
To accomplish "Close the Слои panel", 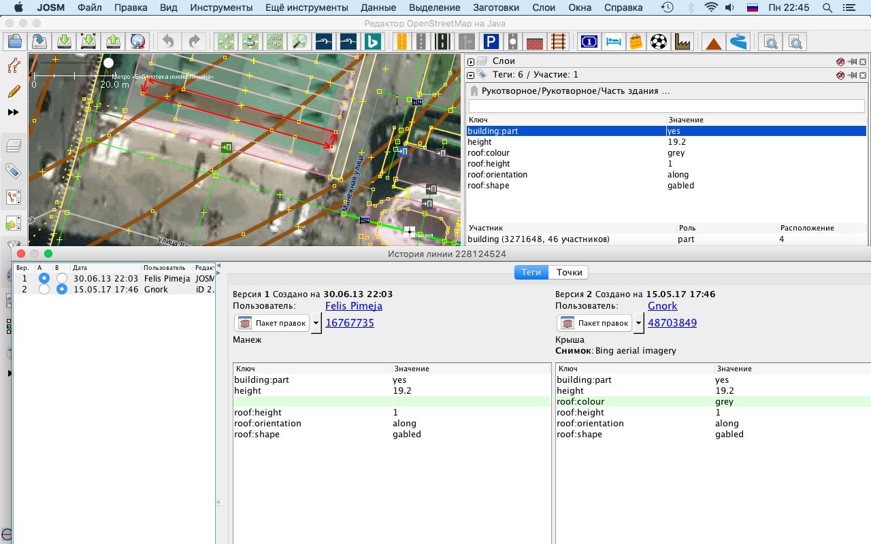I will pyautogui.click(x=862, y=61).
